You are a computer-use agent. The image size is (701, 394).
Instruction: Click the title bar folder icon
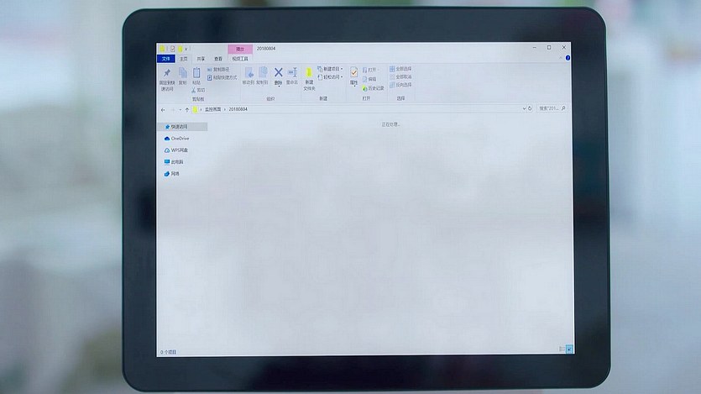pos(162,49)
